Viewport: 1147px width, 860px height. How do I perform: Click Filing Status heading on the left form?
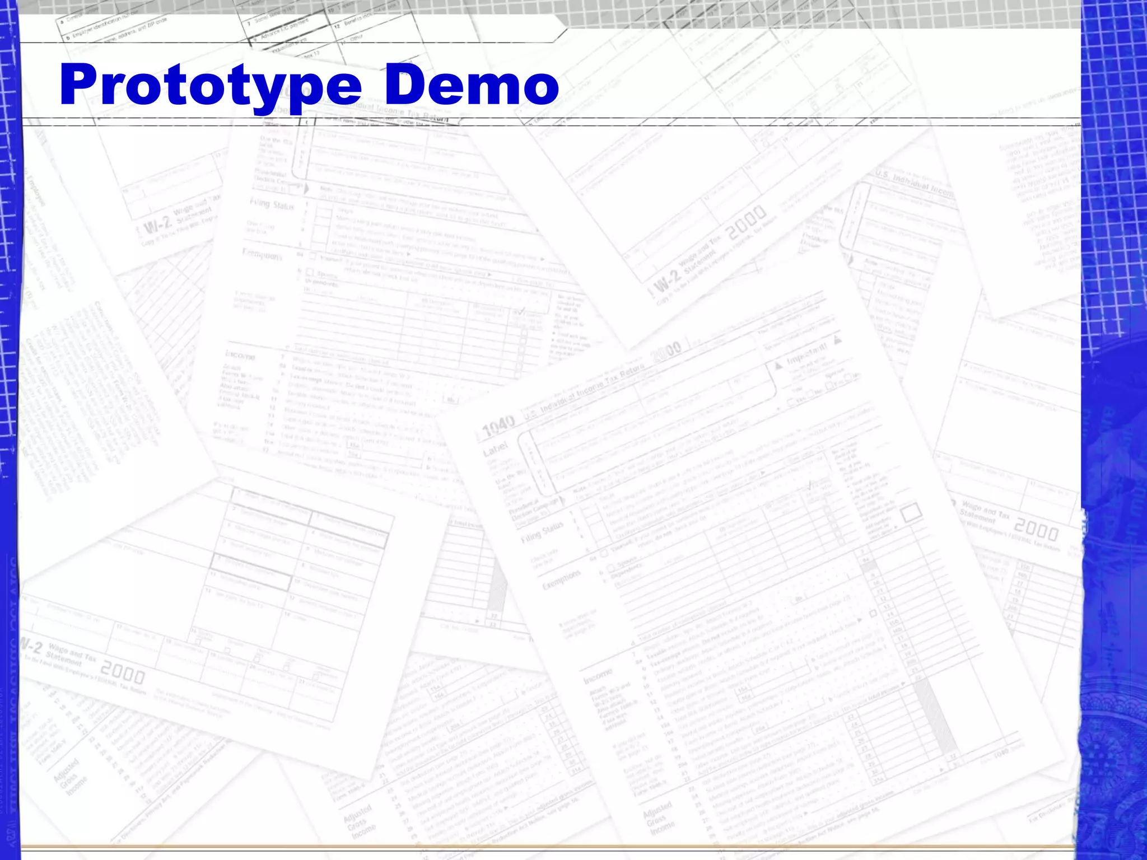tap(272, 205)
